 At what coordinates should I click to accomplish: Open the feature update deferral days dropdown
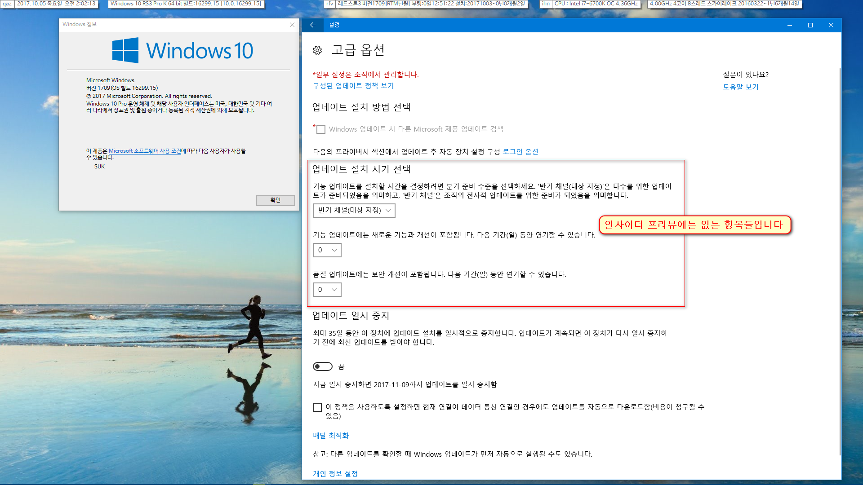click(x=327, y=250)
